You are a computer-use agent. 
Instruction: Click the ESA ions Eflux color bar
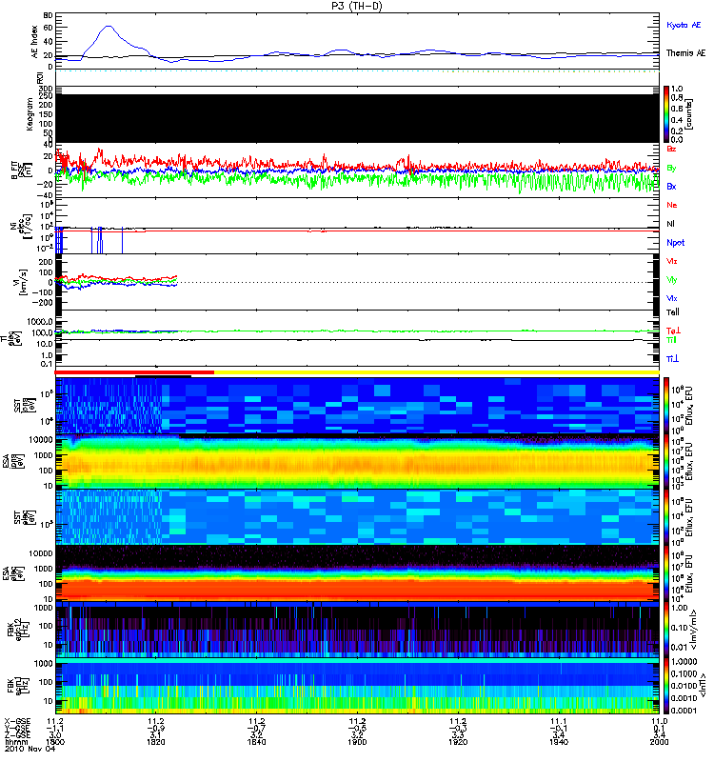[666, 462]
